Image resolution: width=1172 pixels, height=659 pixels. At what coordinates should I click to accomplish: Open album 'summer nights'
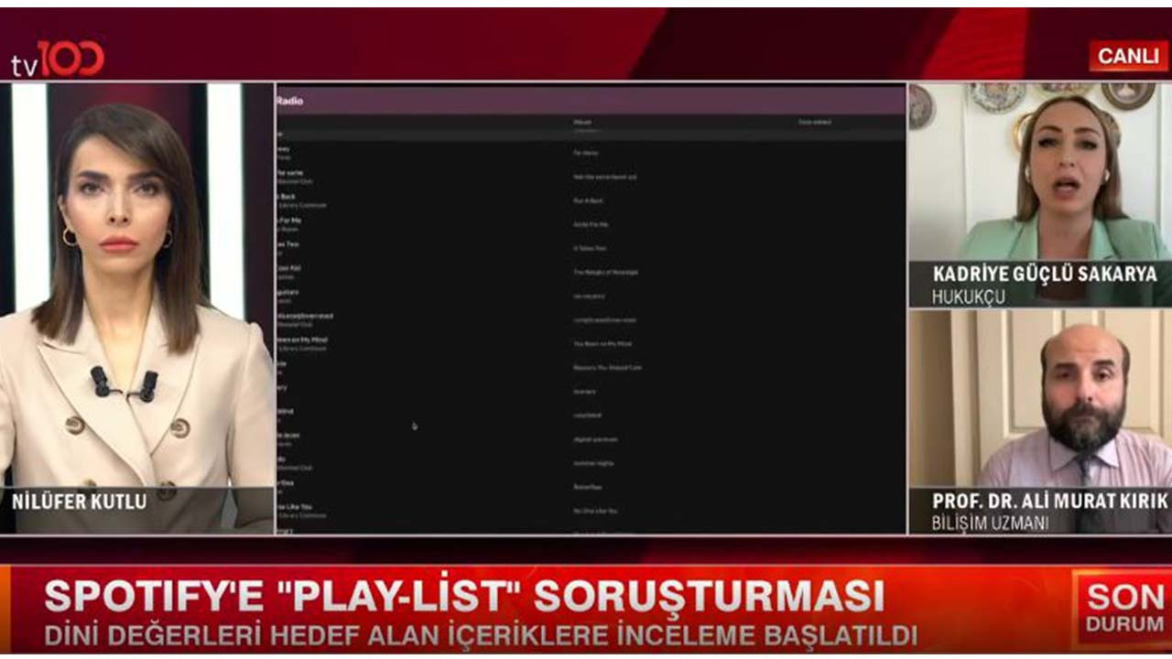[593, 463]
